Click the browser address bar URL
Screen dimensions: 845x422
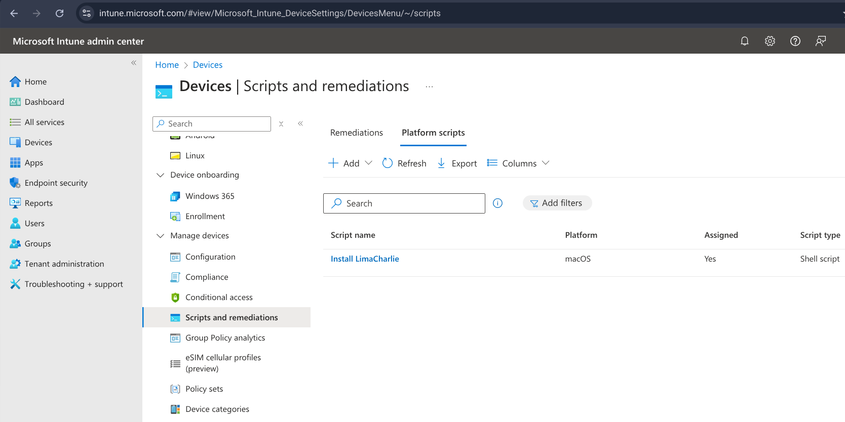[x=270, y=13]
